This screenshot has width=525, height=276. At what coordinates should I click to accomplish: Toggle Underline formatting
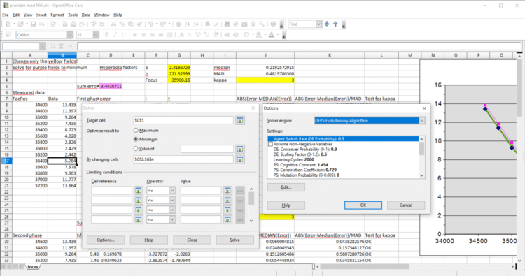pos(123,35)
